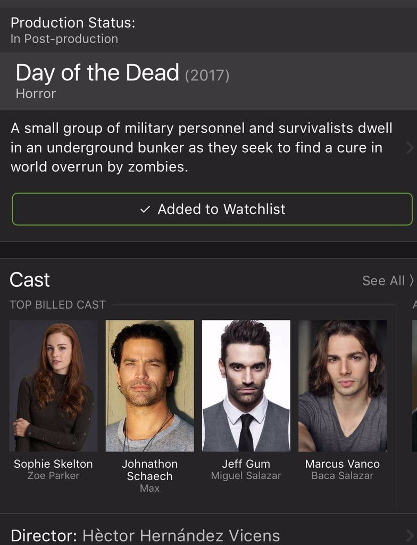Tap the Day of the Dead title
This screenshot has height=545, width=417.
pos(97,72)
